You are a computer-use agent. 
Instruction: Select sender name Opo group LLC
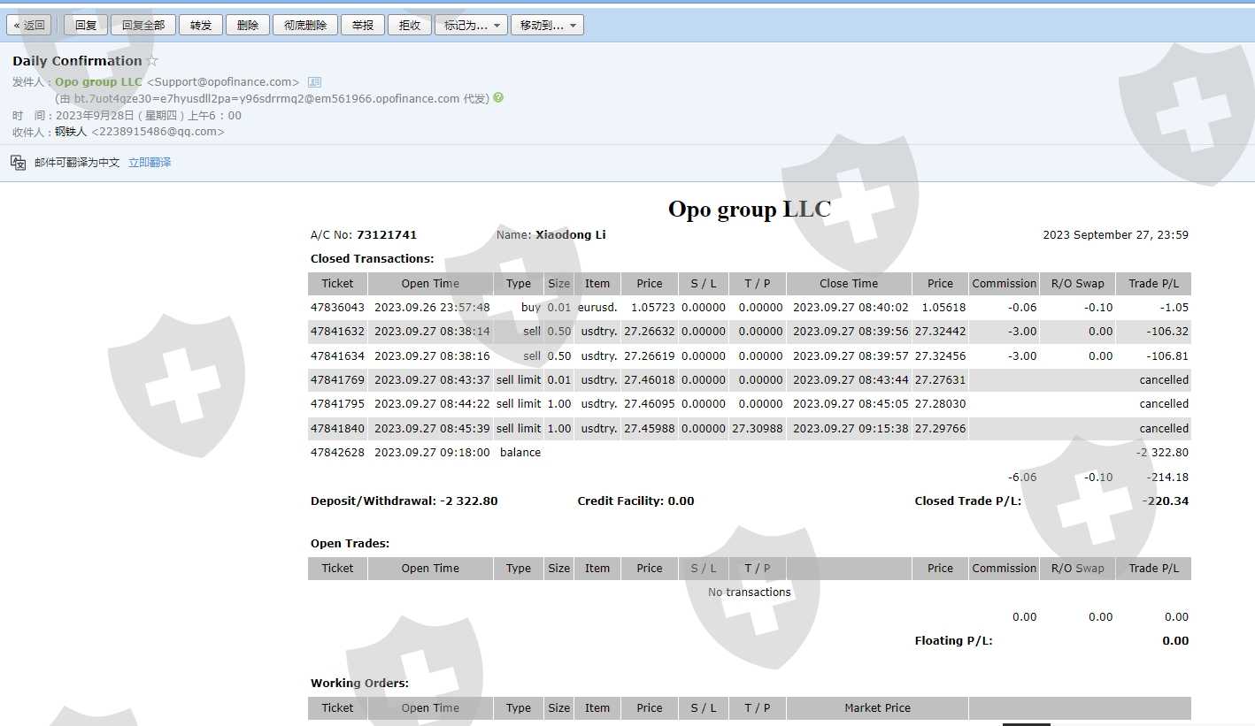(98, 82)
